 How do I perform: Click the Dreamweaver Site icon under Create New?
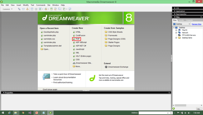click(74, 63)
